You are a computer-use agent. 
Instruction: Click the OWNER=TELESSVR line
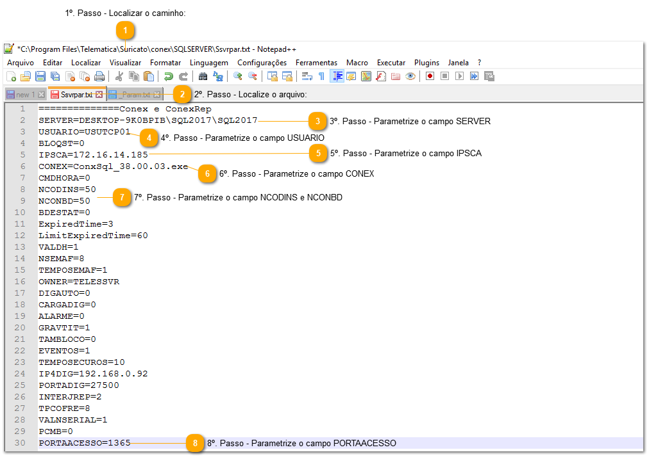(x=79, y=282)
